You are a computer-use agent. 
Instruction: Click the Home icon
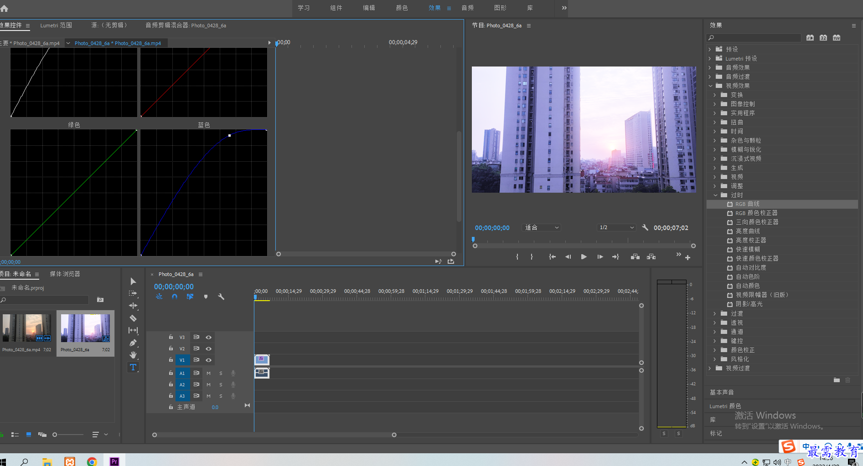click(5, 8)
